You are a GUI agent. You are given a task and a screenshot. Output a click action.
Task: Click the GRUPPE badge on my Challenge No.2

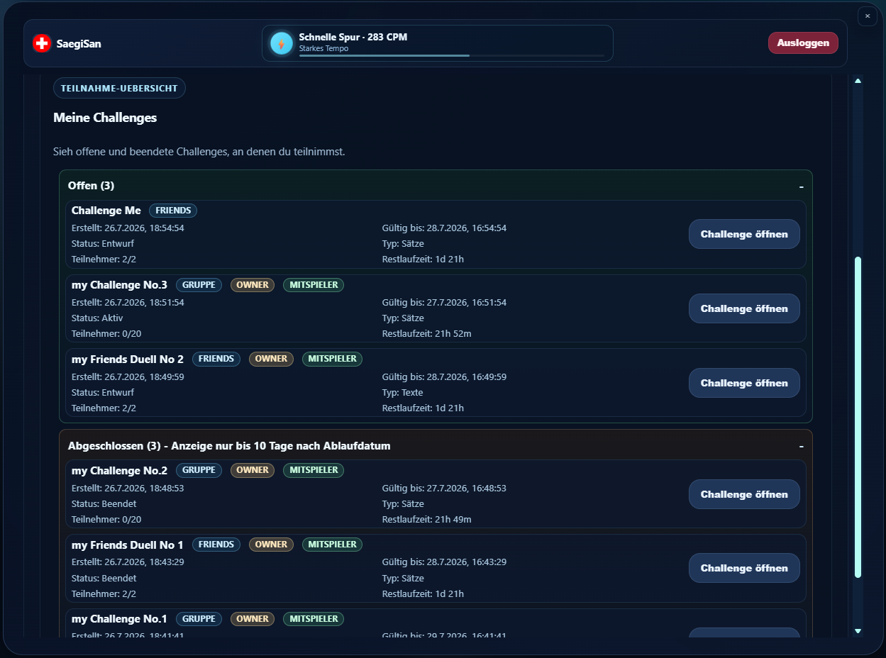pyautogui.click(x=199, y=470)
